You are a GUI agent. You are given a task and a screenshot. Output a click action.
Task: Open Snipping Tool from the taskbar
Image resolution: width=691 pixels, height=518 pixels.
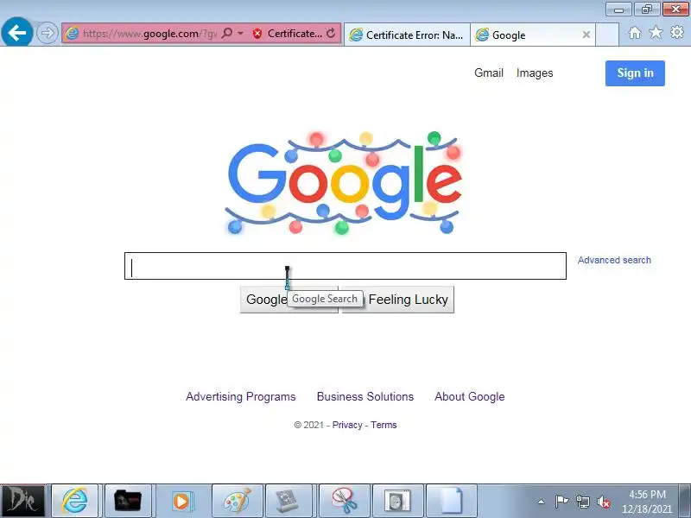click(x=344, y=501)
